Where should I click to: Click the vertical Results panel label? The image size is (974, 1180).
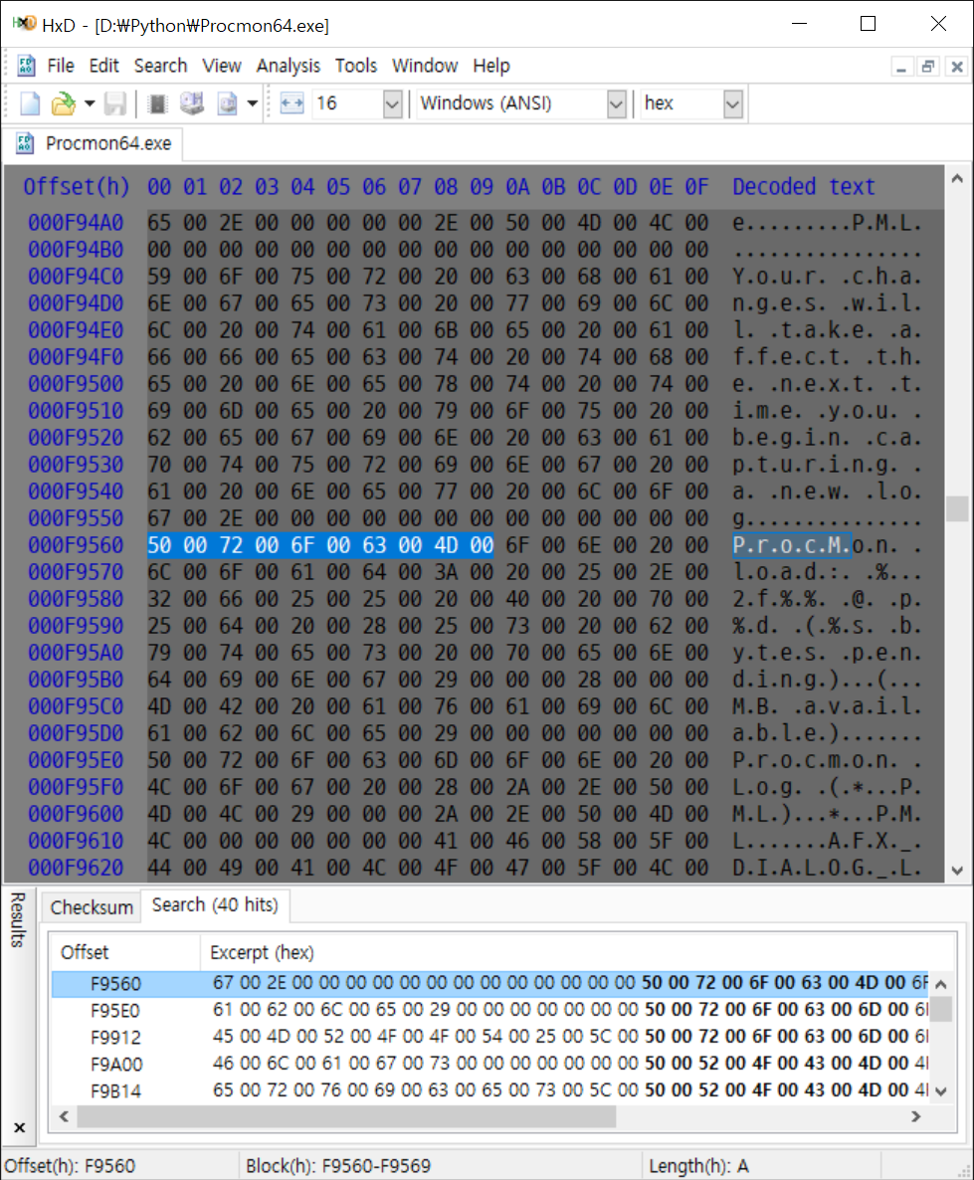[x=18, y=919]
